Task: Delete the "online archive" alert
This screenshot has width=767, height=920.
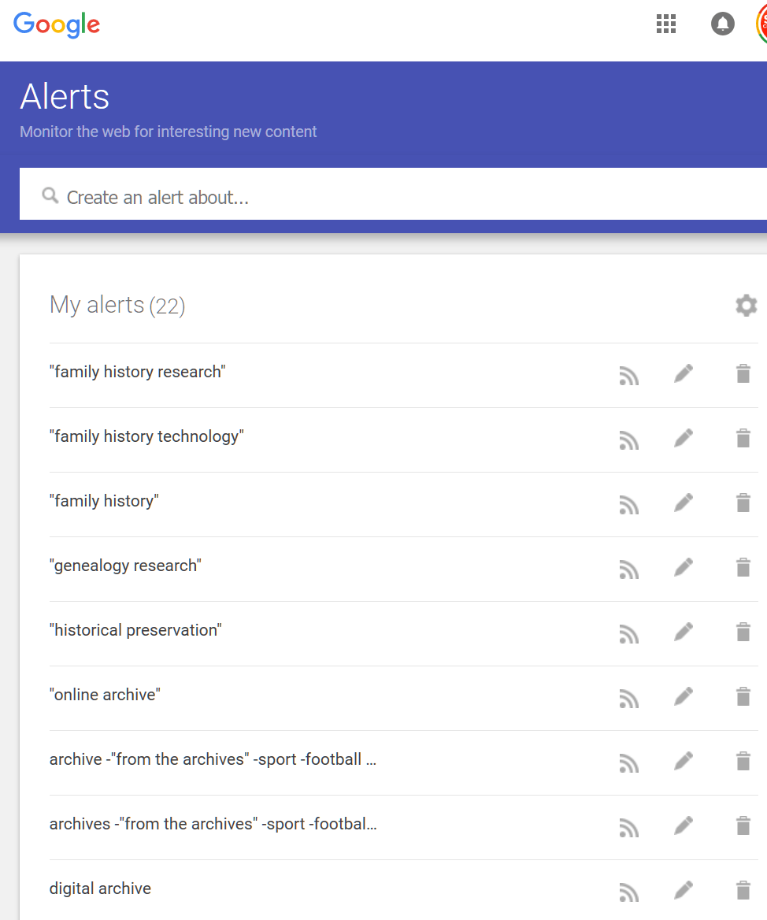Action: (743, 696)
